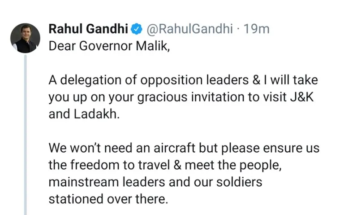Viewport: 340px width, 215px height.
Task: Click the 'stationed over there.' line
Action: pyautogui.click(x=108, y=199)
